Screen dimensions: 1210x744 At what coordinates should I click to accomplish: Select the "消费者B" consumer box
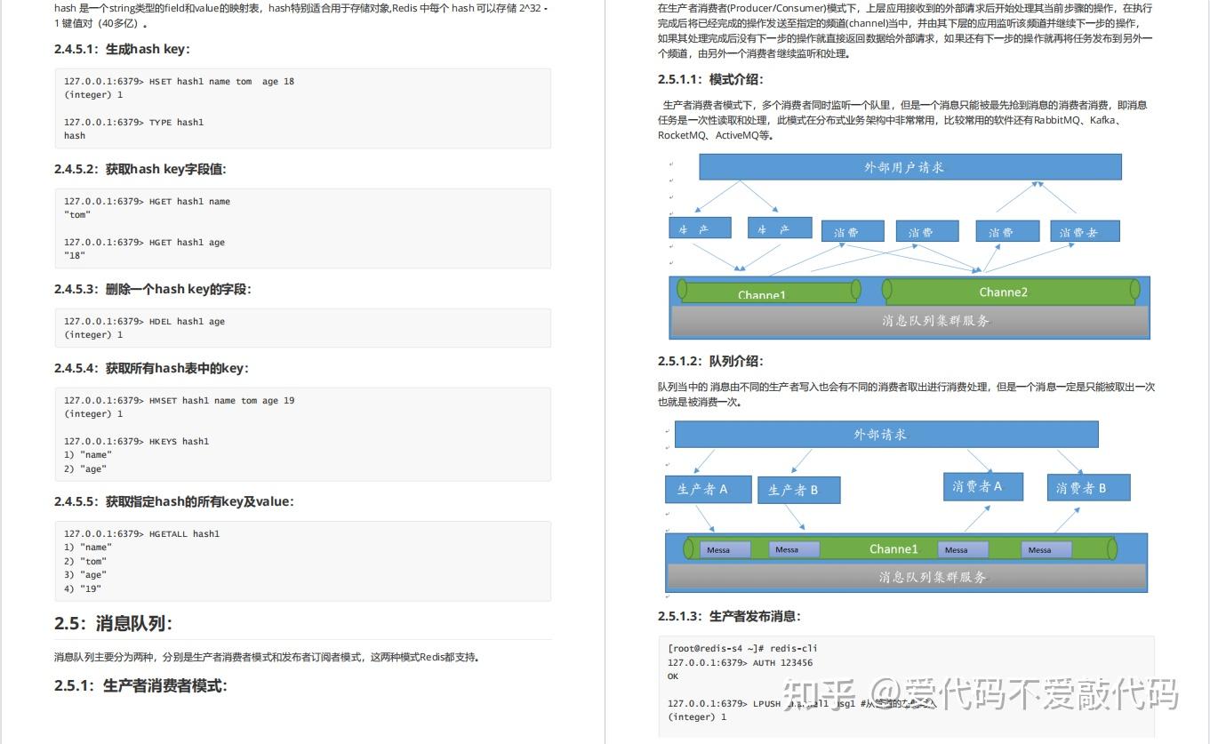pos(1088,487)
